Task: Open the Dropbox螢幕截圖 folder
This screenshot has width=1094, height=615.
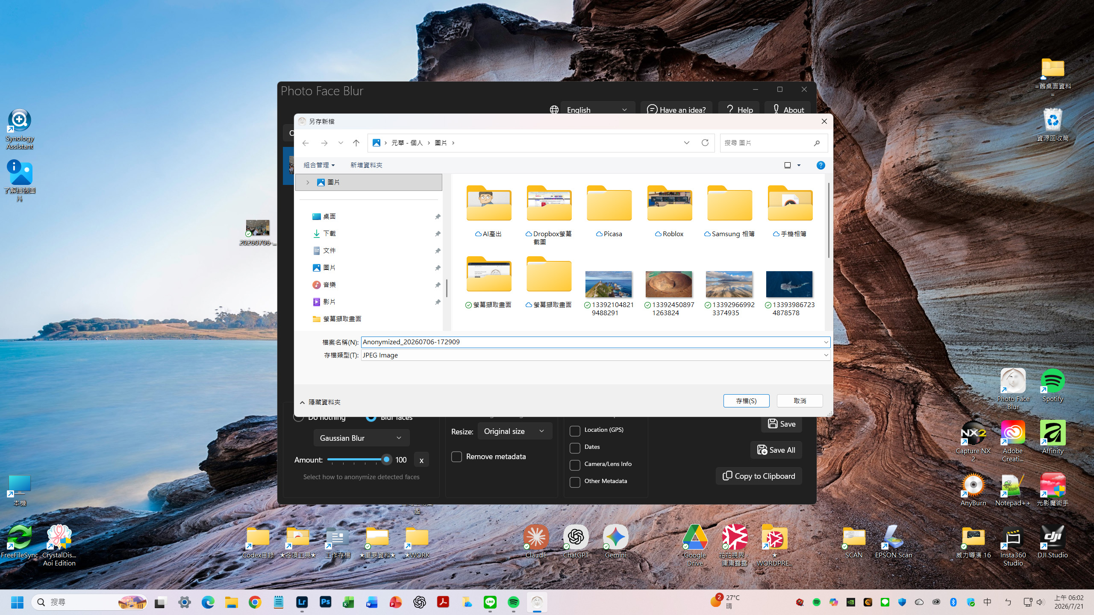Action: [549, 215]
